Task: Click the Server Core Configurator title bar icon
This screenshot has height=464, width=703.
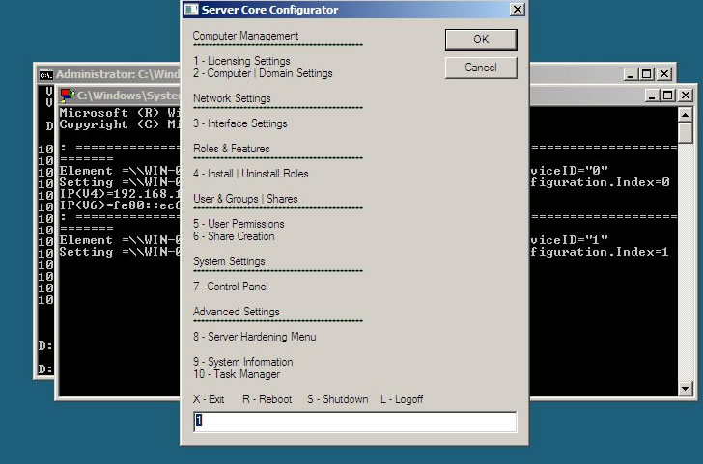Action: pyautogui.click(x=191, y=10)
